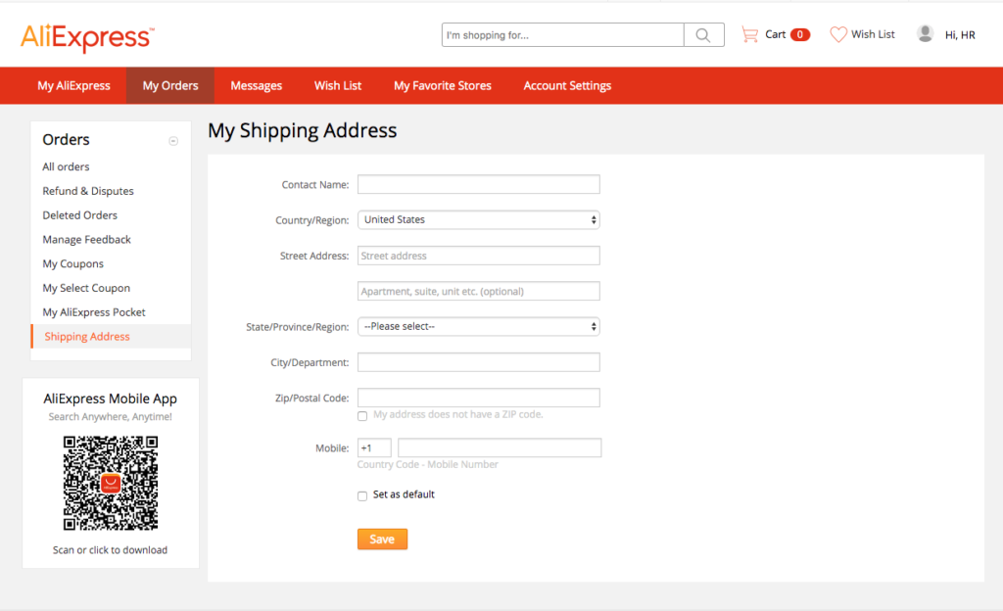
Task: Switch to the My Orders tab
Action: [170, 85]
